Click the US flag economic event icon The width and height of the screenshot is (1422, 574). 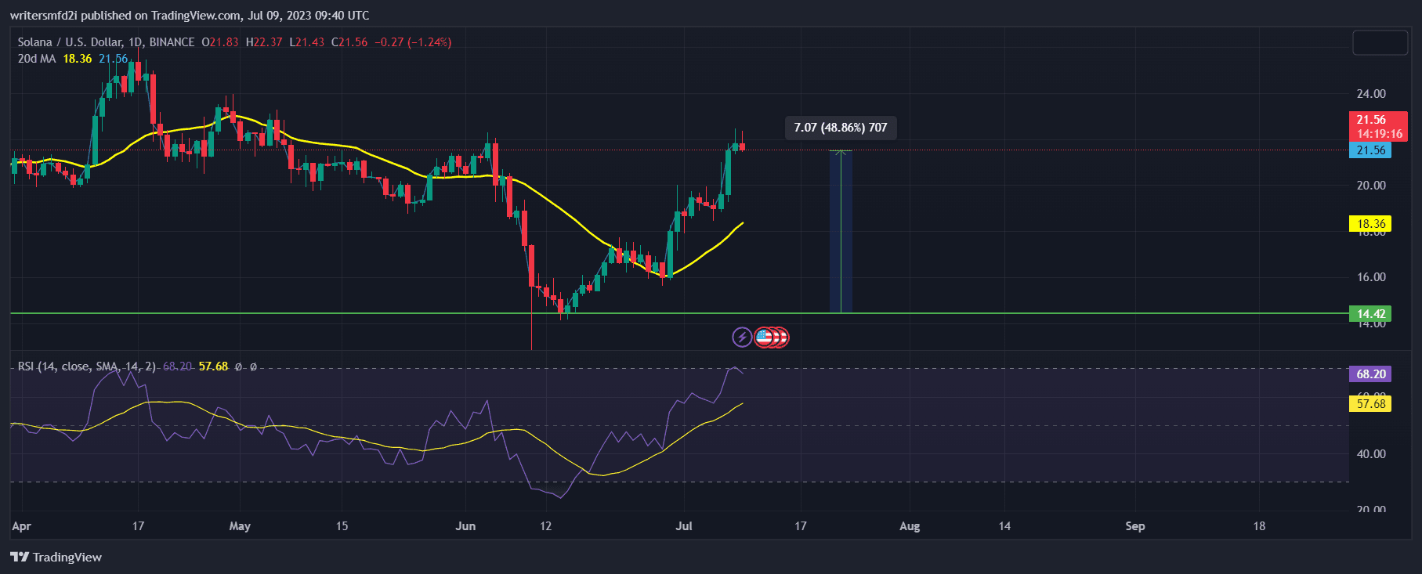point(764,338)
